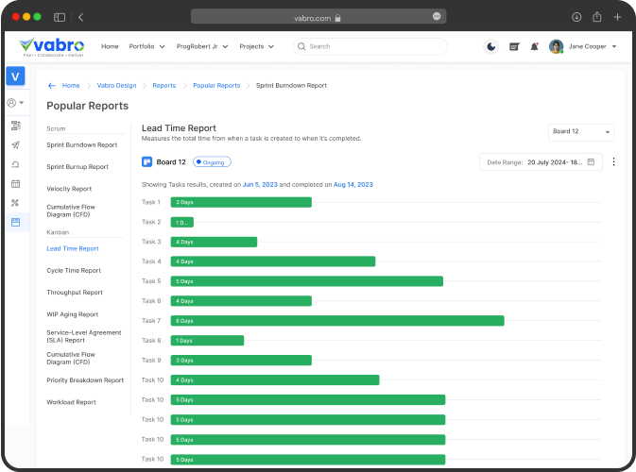Open Throughput Report

coord(75,293)
